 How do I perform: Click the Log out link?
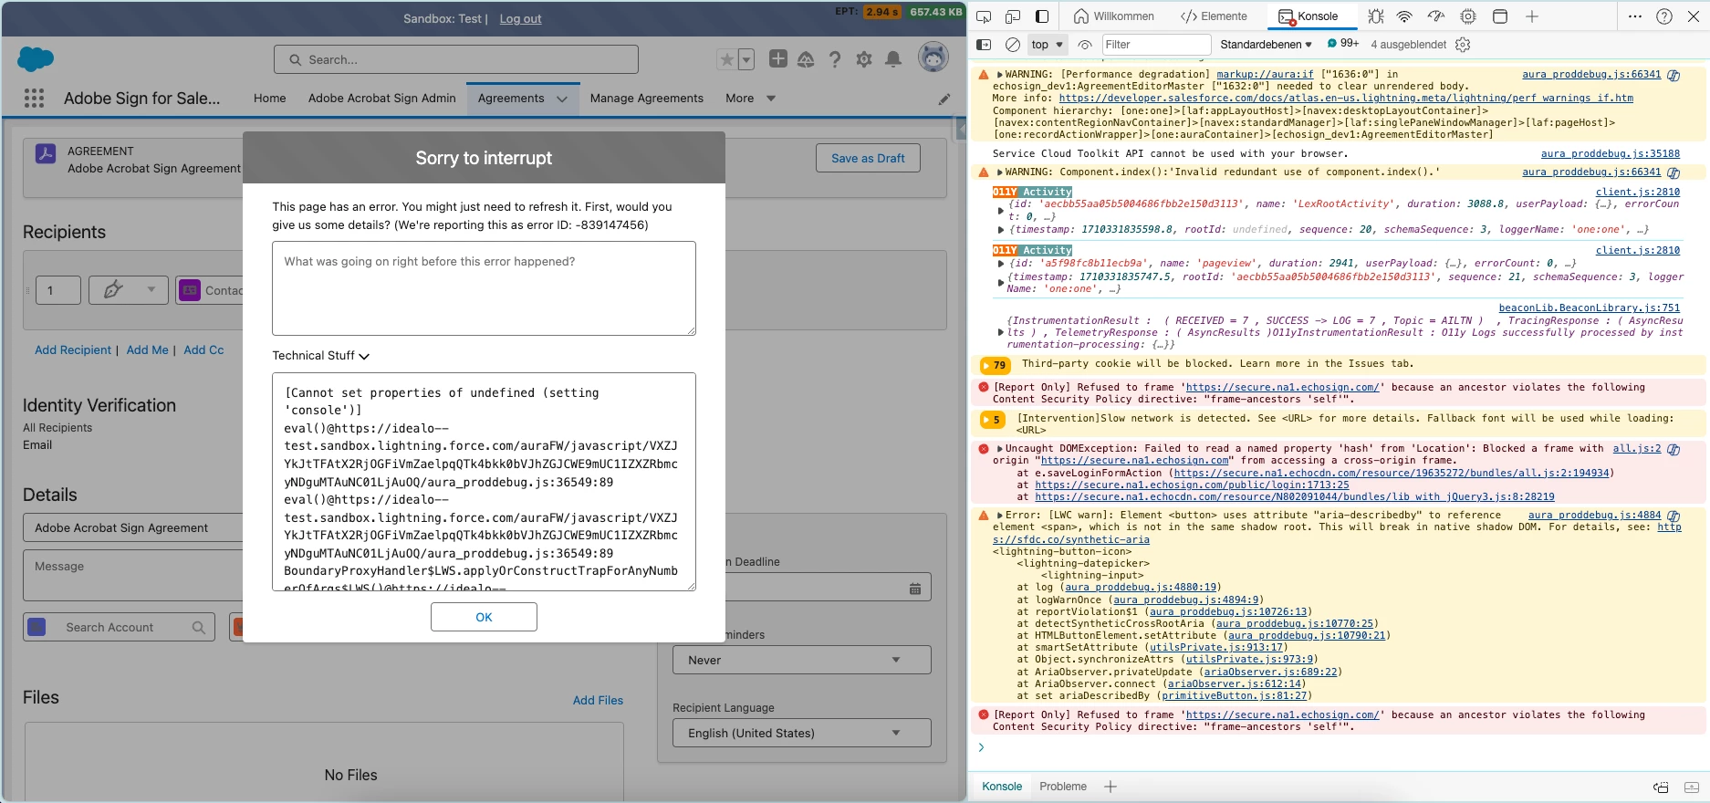pos(520,18)
